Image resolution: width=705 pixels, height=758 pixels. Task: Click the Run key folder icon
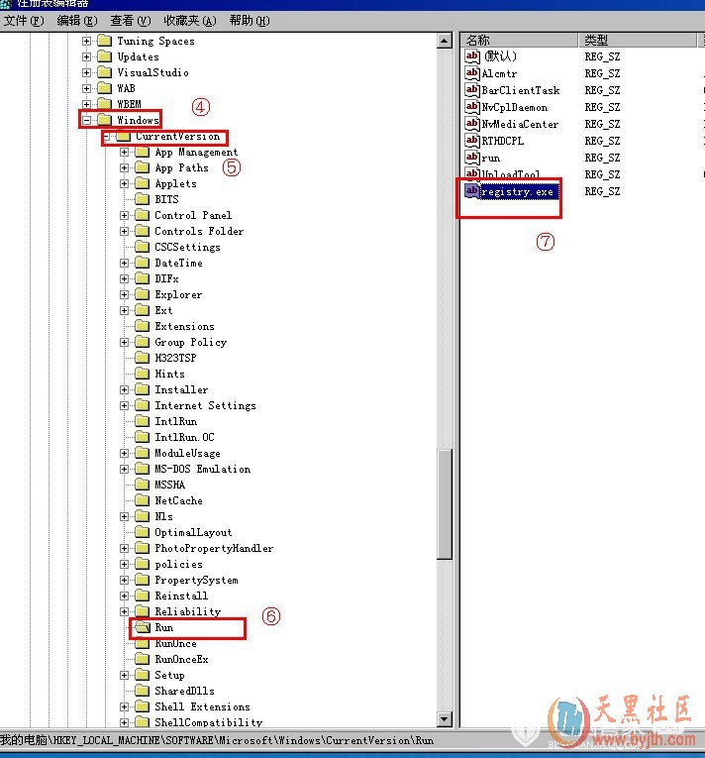click(x=143, y=627)
